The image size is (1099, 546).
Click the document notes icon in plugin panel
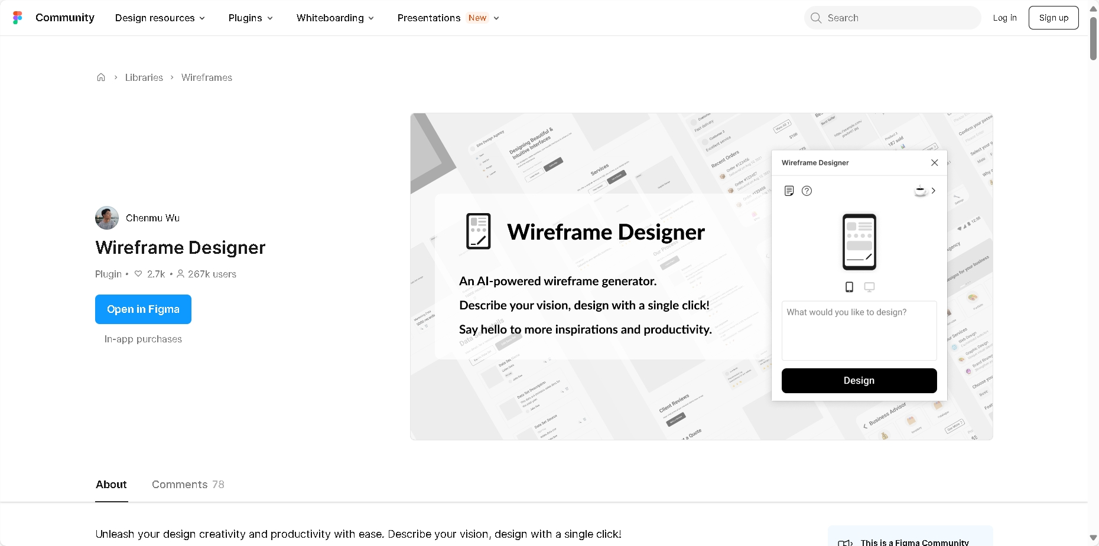[x=789, y=191]
